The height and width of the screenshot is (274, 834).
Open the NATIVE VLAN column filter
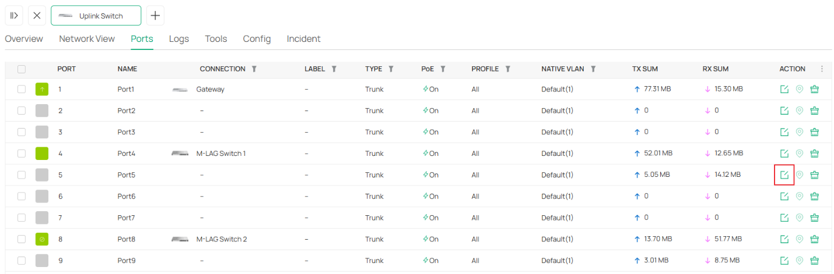593,69
